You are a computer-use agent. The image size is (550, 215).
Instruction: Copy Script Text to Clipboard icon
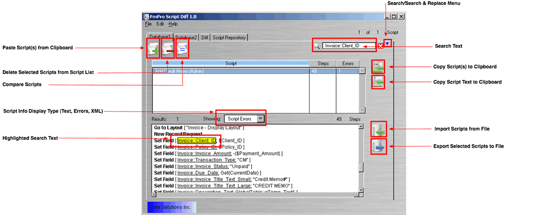[x=378, y=82]
